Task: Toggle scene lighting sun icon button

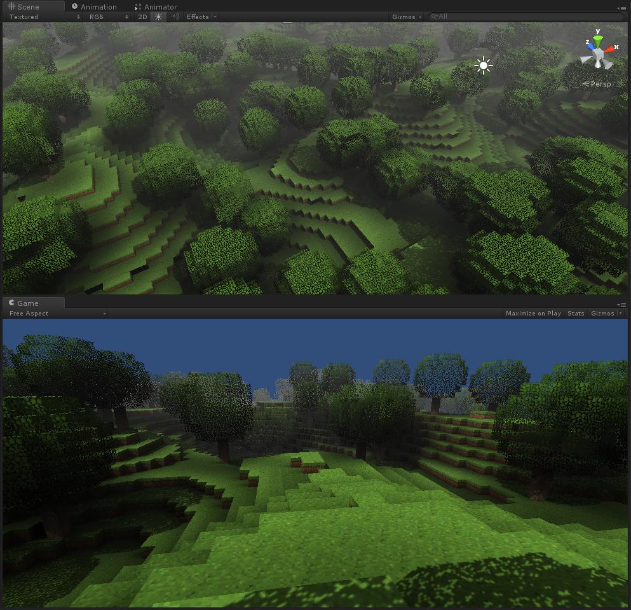Action: 159,17
